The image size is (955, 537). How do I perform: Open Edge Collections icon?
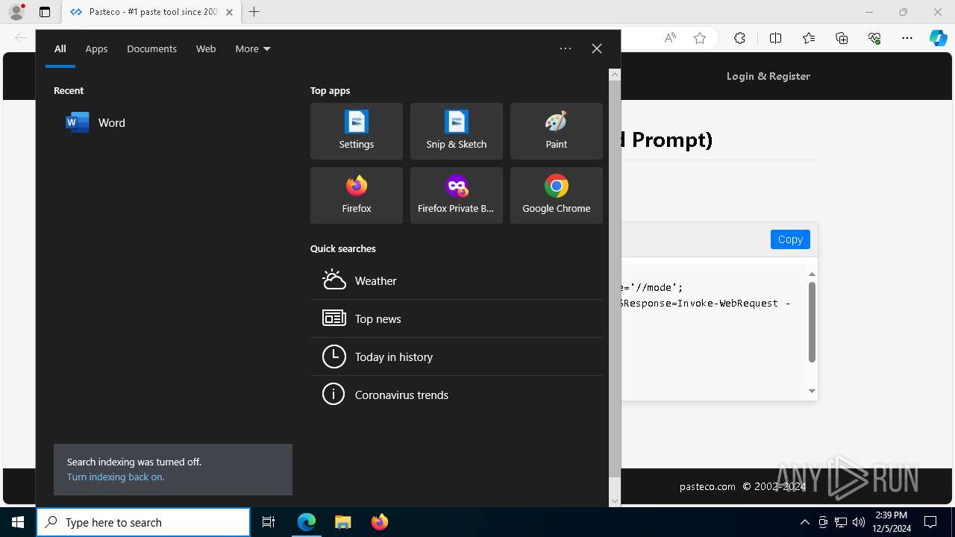[x=842, y=38]
